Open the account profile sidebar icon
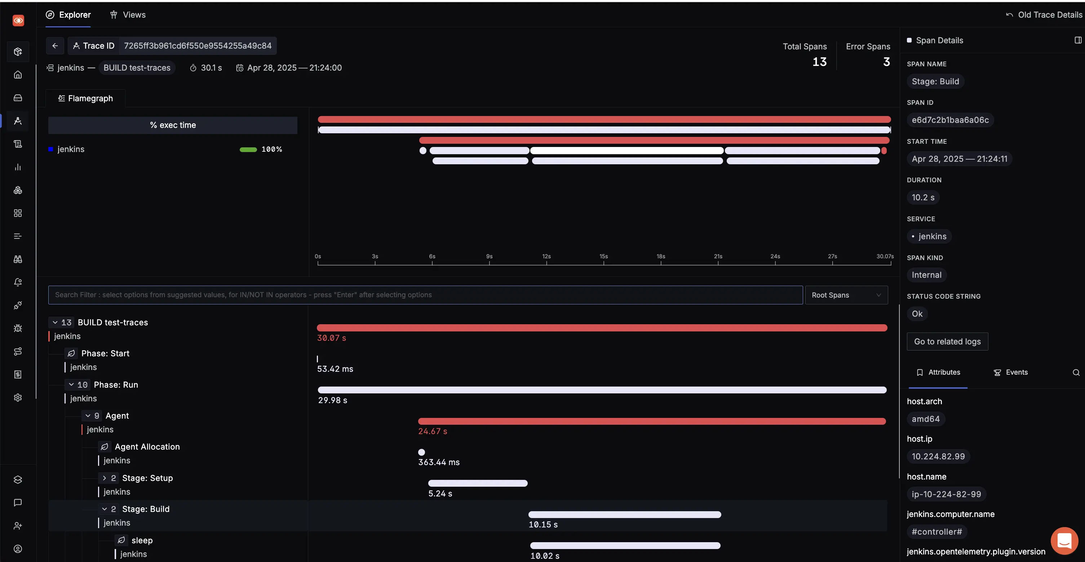 (x=18, y=549)
